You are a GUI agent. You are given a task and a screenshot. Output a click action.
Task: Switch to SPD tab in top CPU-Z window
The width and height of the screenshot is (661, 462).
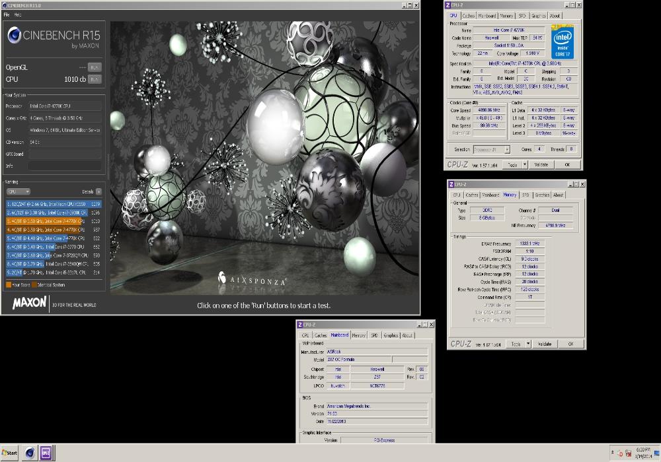pyautogui.click(x=522, y=16)
